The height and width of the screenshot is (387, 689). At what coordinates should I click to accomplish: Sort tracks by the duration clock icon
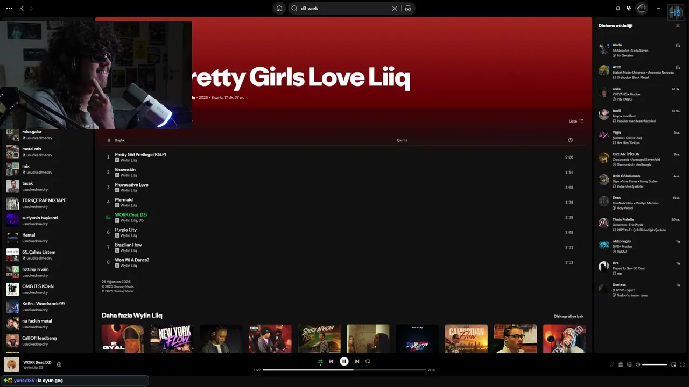[x=570, y=140]
